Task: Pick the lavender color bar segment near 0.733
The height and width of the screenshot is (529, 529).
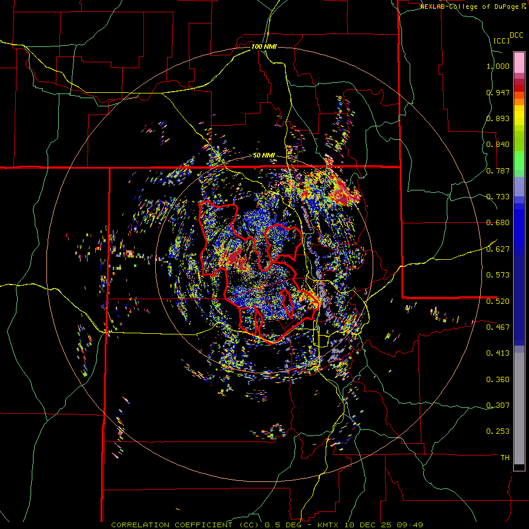Action: click(x=519, y=186)
